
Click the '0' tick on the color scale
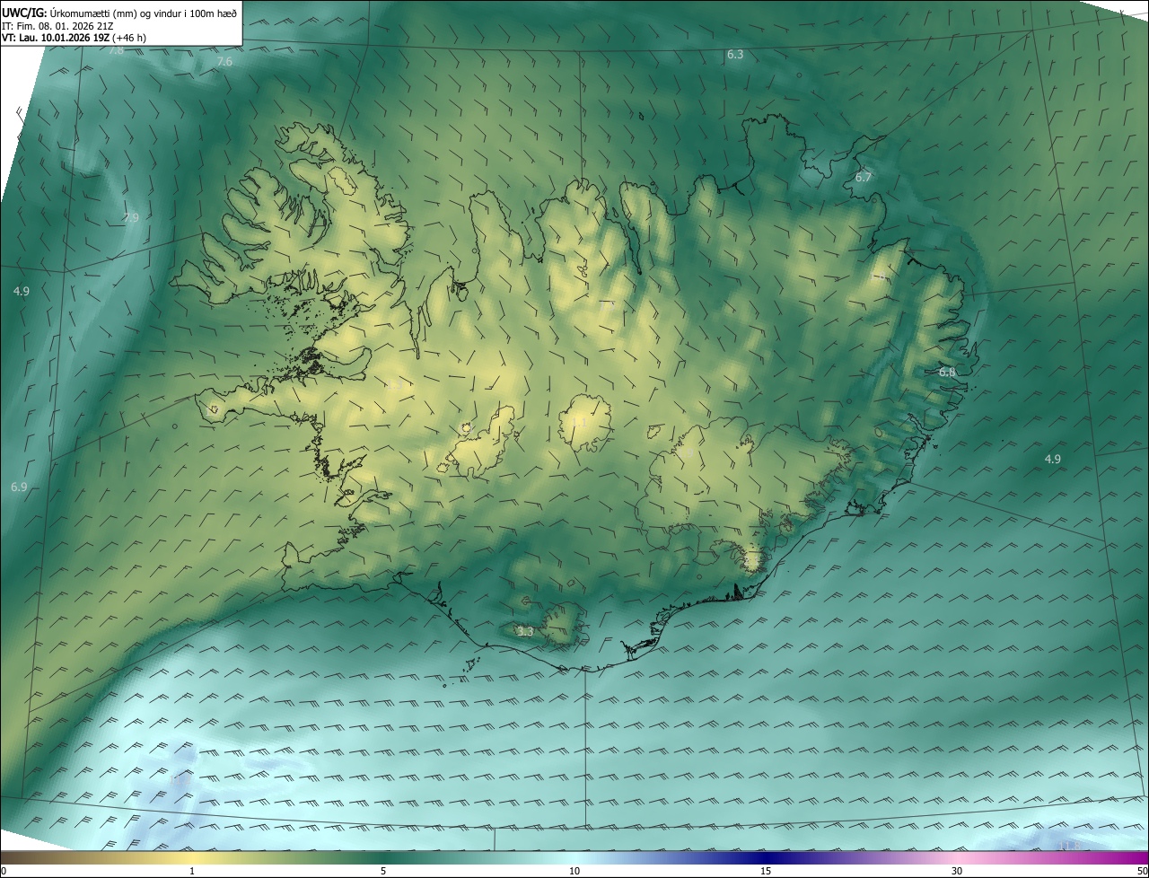4,871
